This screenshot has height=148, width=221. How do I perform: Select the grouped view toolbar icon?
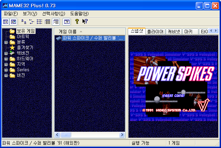pos(56,22)
